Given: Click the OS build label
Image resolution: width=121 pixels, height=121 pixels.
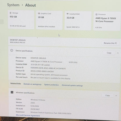Looking at the screenshot, I should (x=19, y=109).
